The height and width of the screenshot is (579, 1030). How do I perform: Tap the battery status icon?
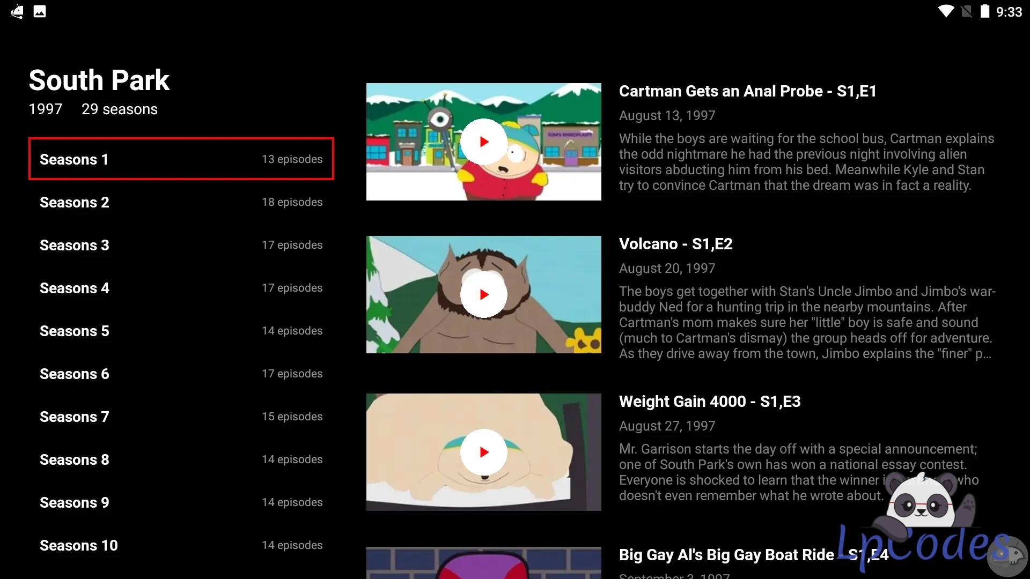pyautogui.click(x=985, y=11)
